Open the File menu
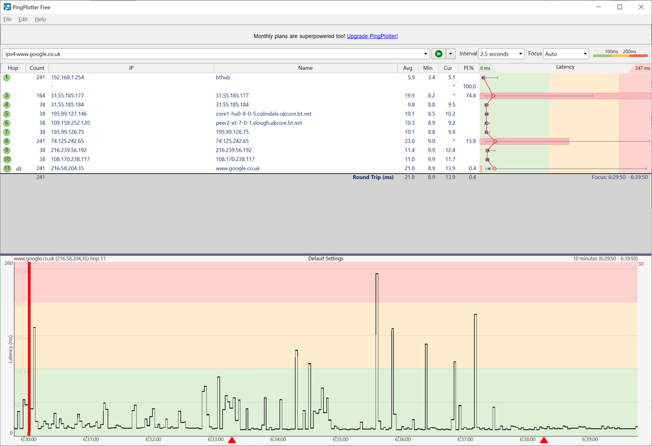This screenshot has height=446, width=652. (8, 20)
